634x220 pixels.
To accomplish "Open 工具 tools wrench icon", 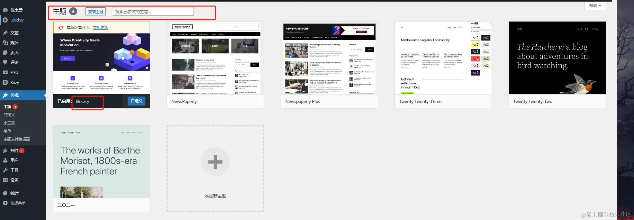I will click(5, 170).
